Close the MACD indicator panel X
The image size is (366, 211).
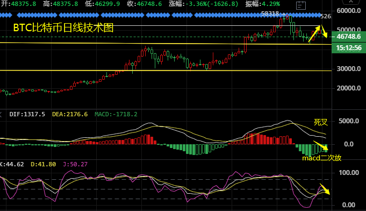click(x=1, y=114)
